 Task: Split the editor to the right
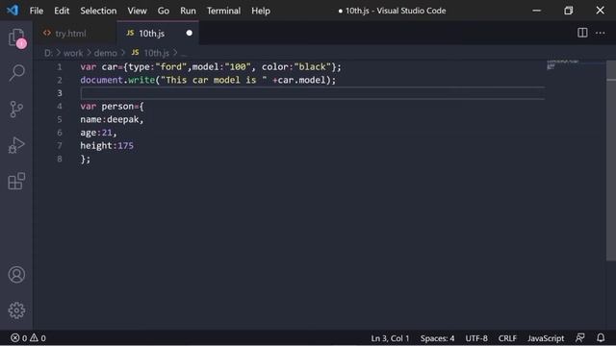pyautogui.click(x=582, y=33)
